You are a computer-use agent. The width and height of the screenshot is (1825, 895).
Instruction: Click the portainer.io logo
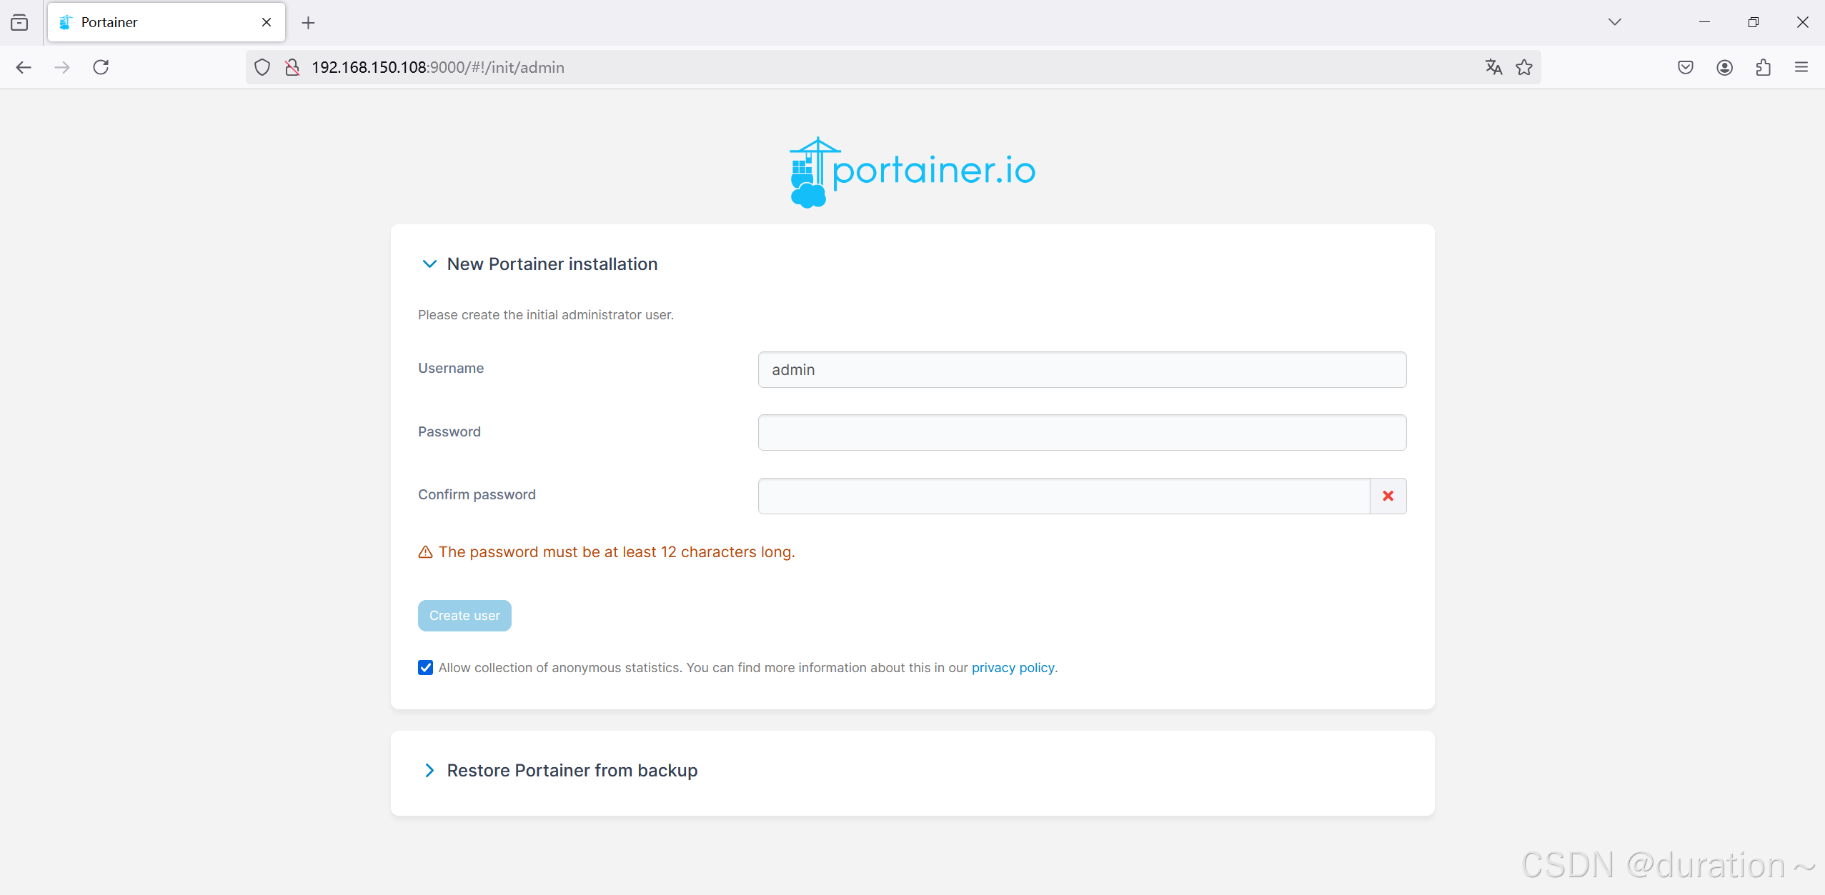pyautogui.click(x=912, y=172)
